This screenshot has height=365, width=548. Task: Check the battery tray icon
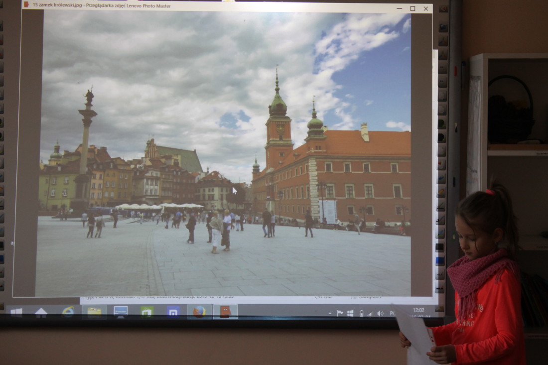(x=361, y=314)
